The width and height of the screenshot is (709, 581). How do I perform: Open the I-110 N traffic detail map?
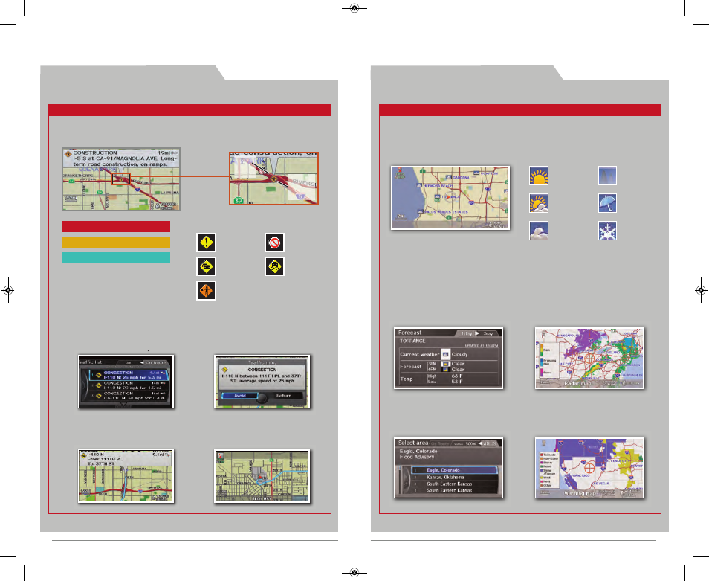(126, 476)
